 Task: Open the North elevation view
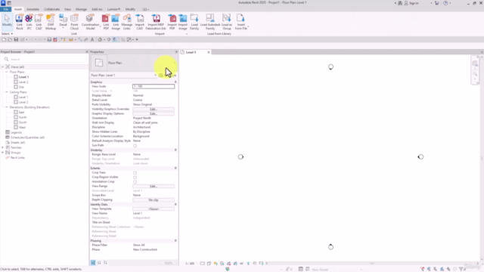tap(23, 117)
